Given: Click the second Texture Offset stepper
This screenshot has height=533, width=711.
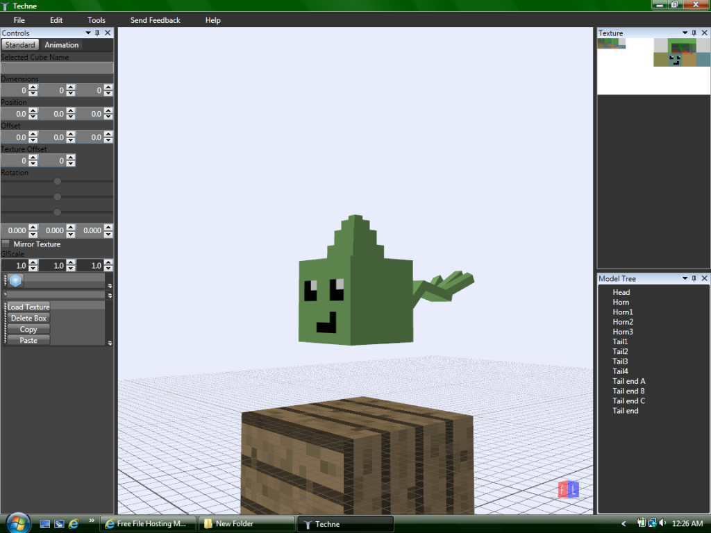Looking at the screenshot, I should [x=70, y=160].
